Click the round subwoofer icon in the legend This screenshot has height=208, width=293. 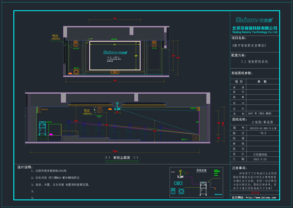click(x=181, y=191)
